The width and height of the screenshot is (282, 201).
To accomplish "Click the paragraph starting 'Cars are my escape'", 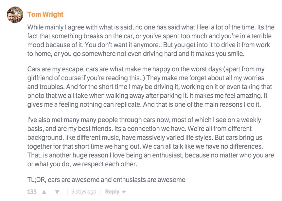I will coord(150,87).
